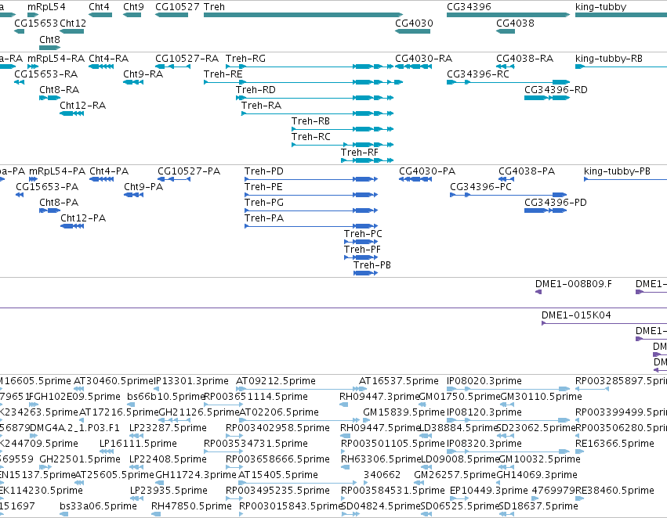Select the Cht12-RA transcript label
The image size is (667, 518).
click(82, 106)
